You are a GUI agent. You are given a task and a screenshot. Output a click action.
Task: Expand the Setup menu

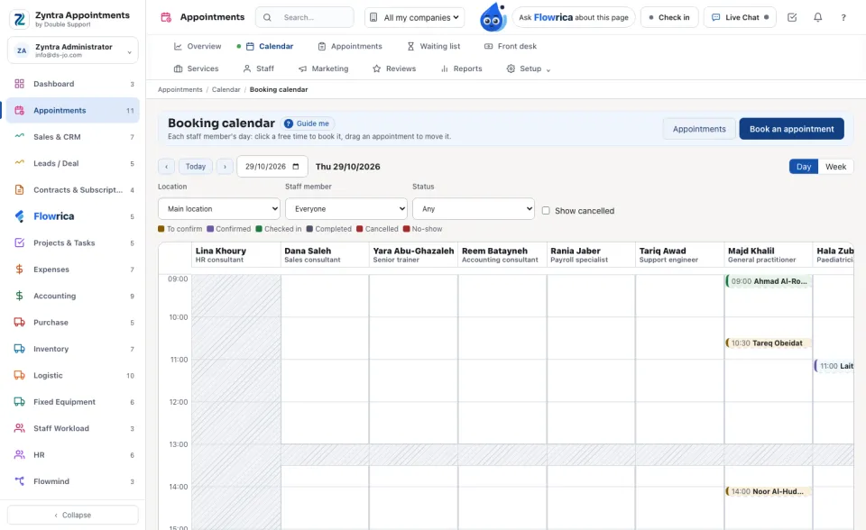pos(529,69)
